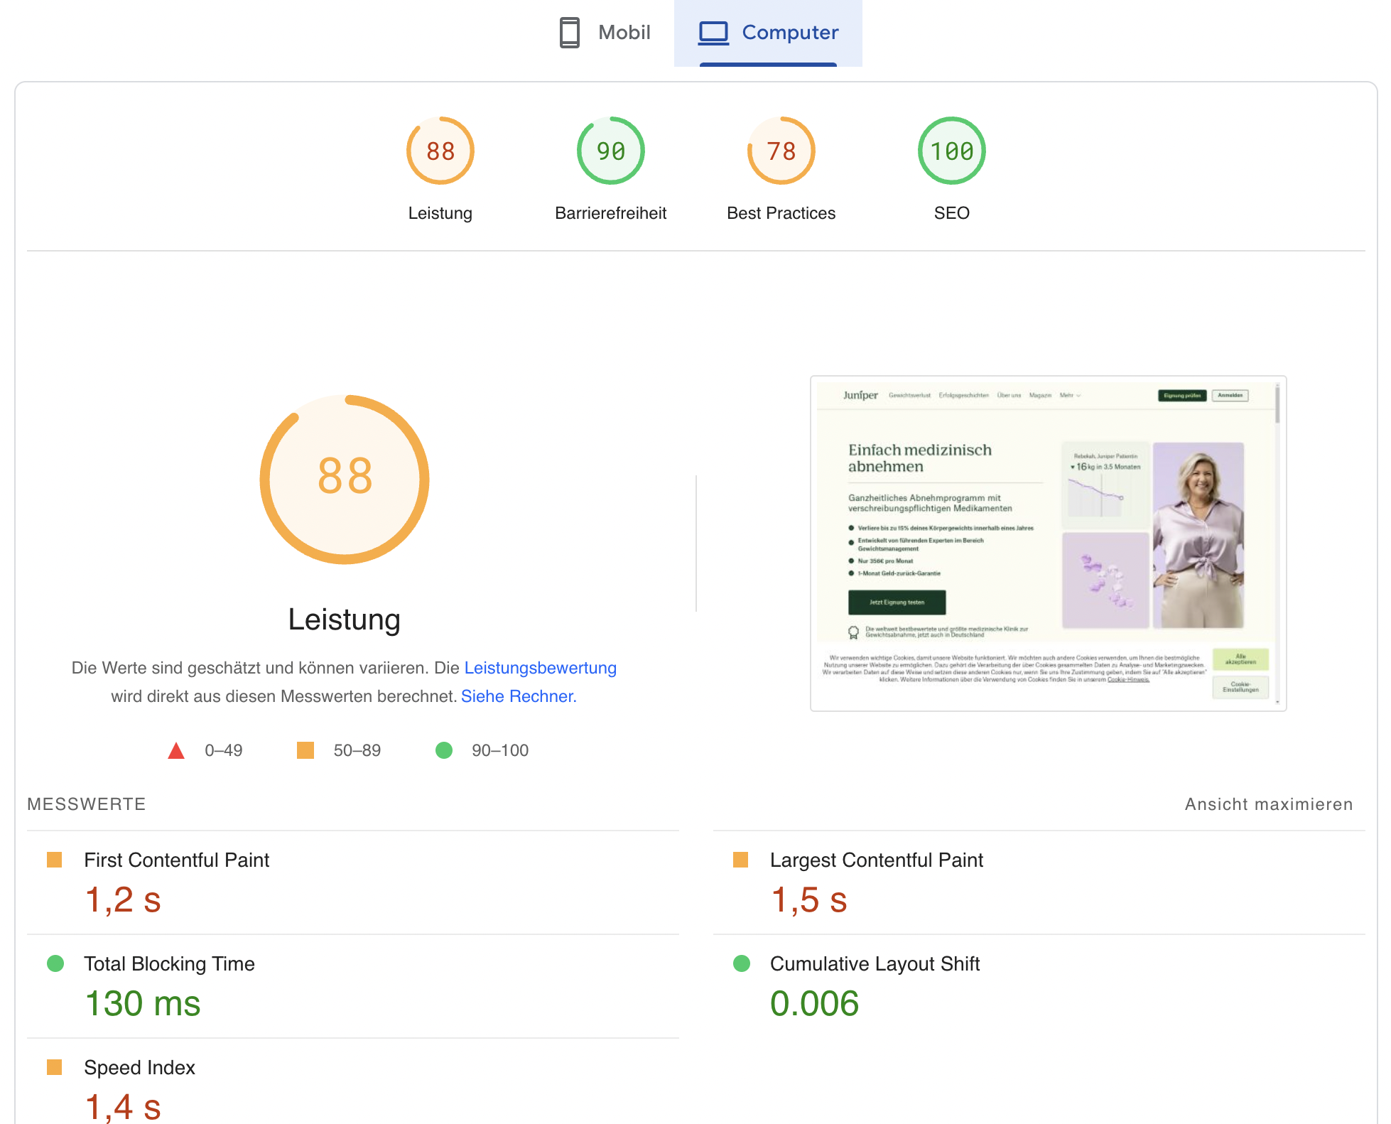Open the Siehe Rechner link
Viewport: 1391px width, 1124px height.
[x=518, y=696]
